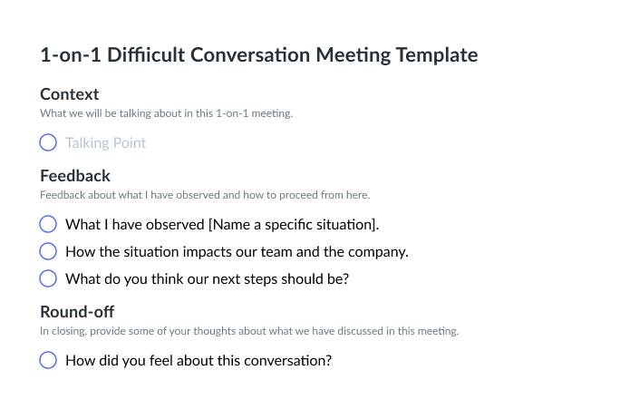Image resolution: width=620 pixels, height=419 pixels.
Task: Click the template title heading text
Action: (259, 55)
